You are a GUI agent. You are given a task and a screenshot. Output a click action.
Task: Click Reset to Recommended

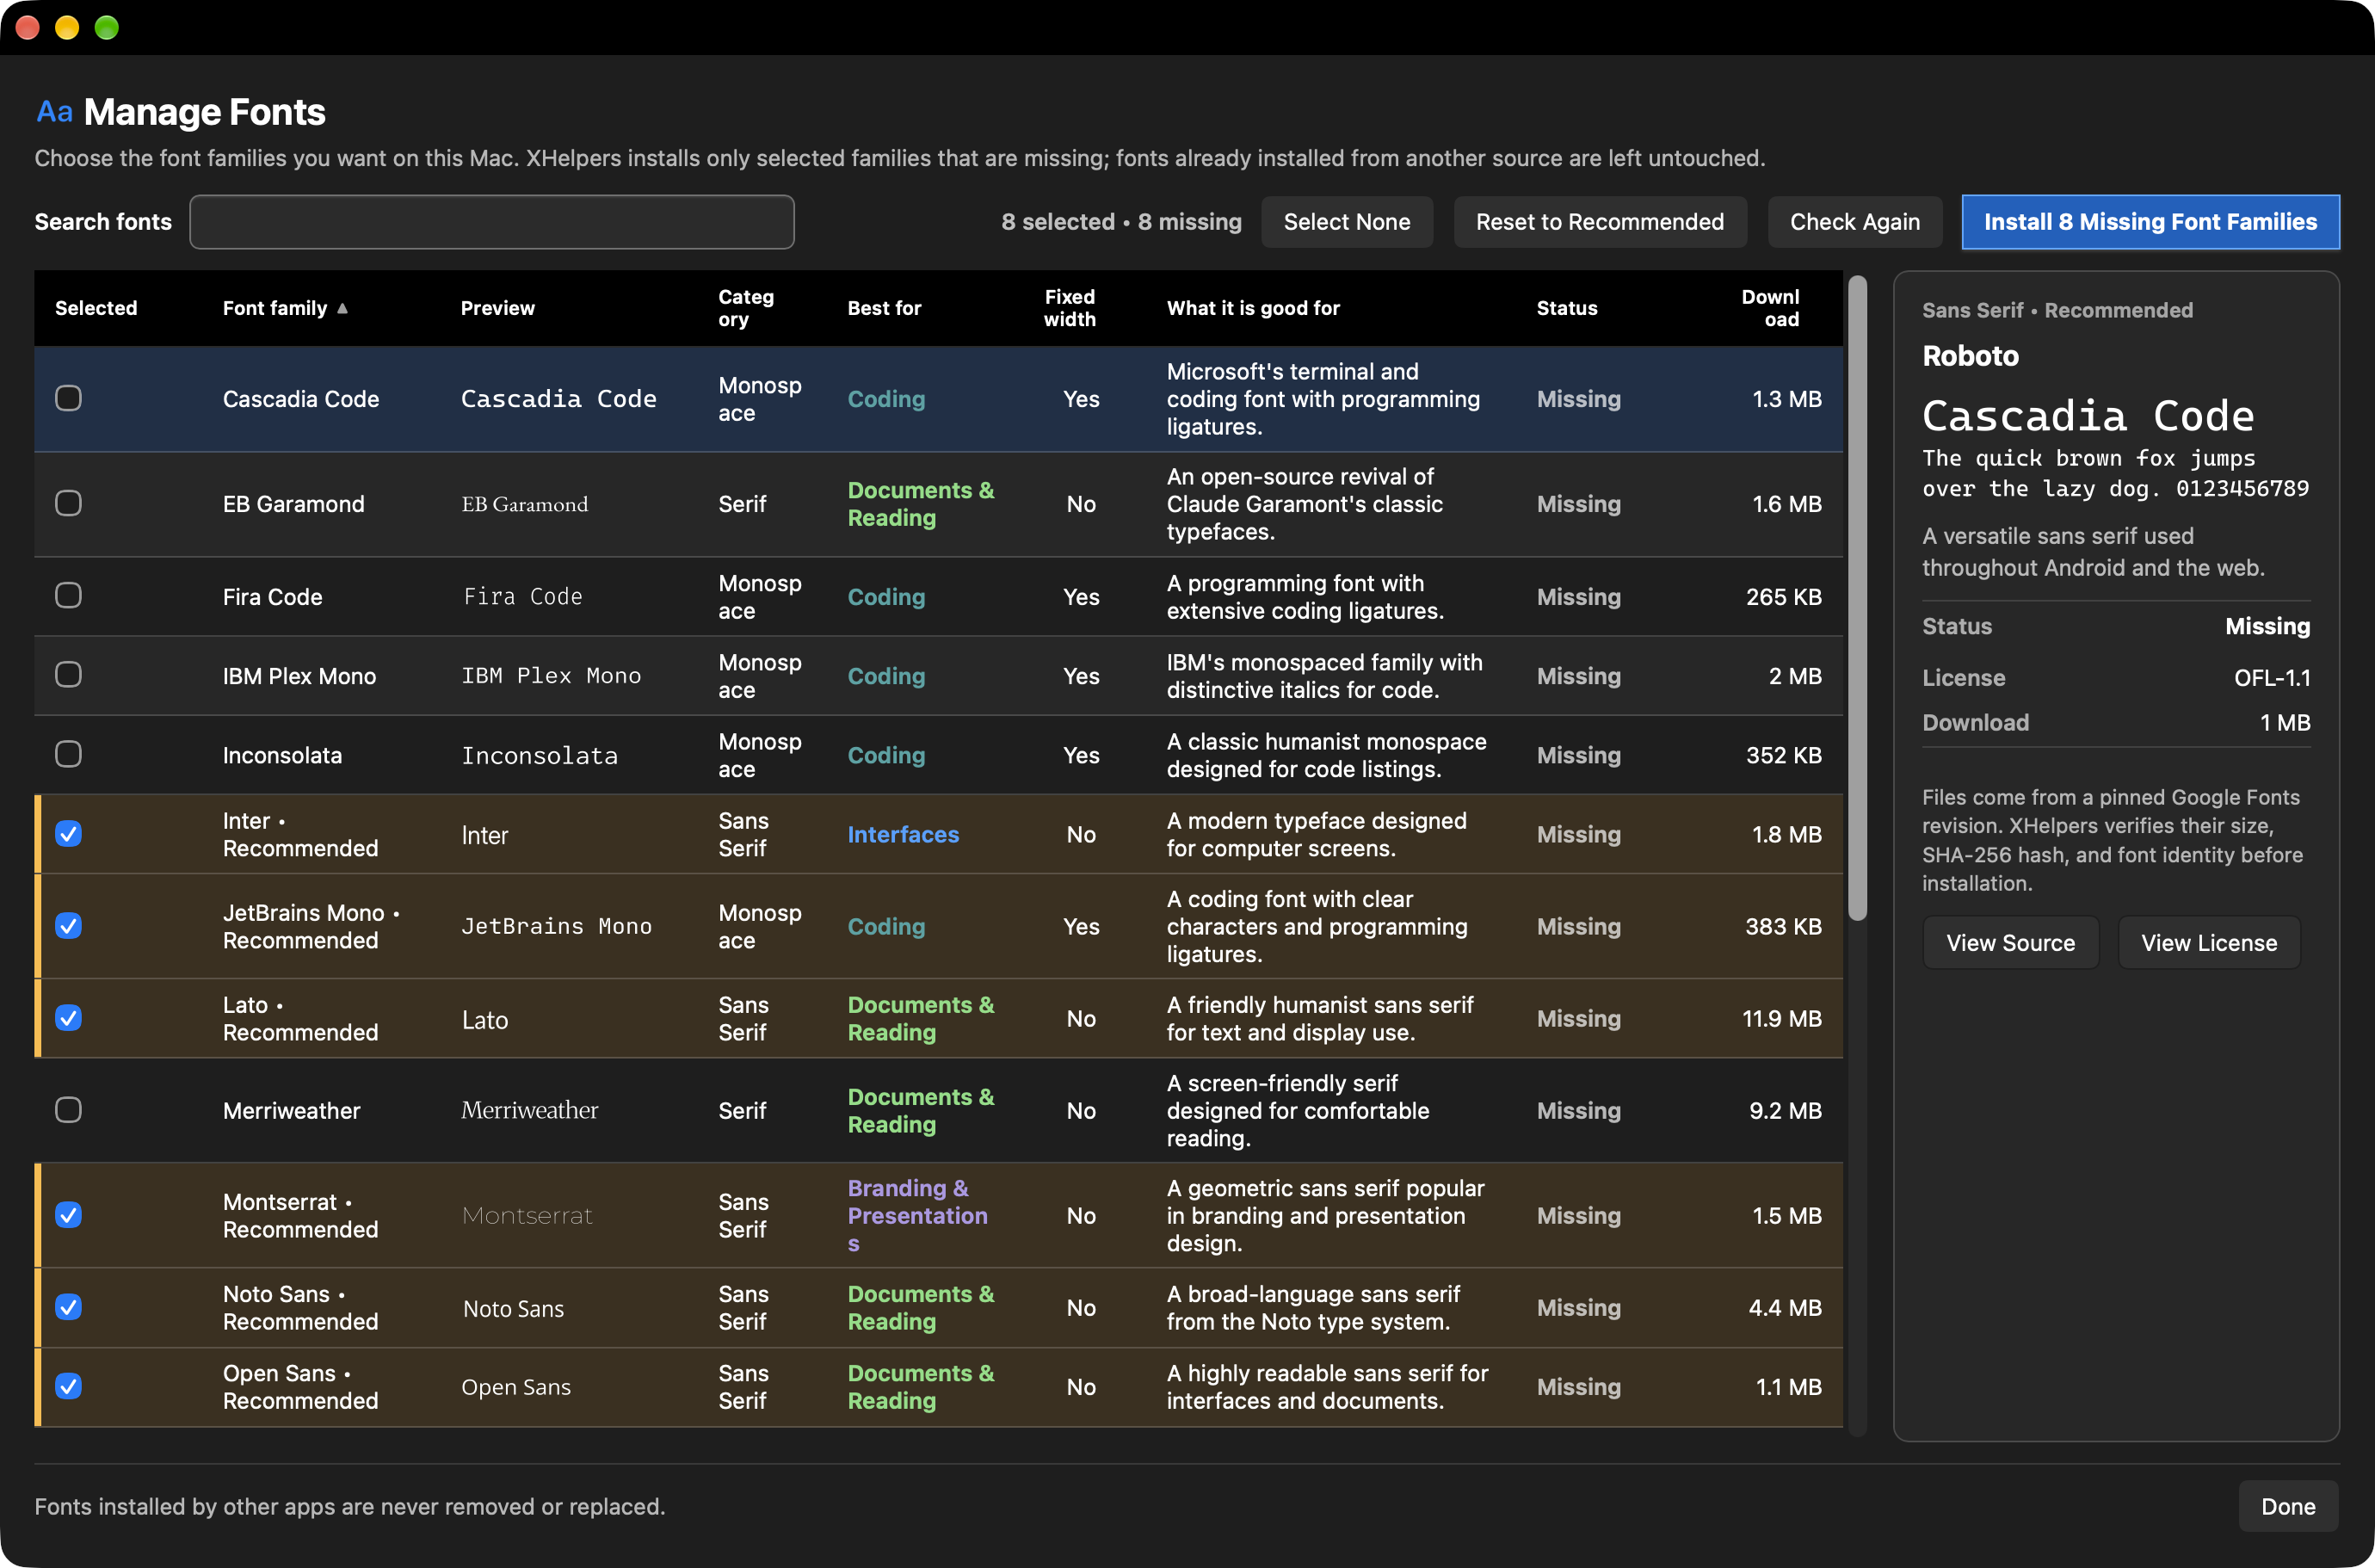tap(1600, 222)
